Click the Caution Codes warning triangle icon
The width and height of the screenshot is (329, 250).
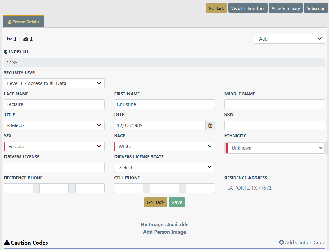click(x=7, y=243)
